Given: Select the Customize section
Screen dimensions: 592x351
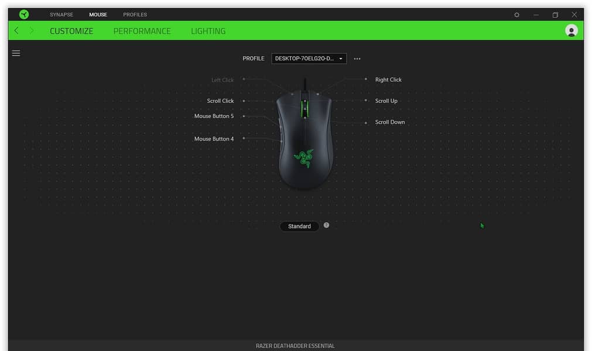Looking at the screenshot, I should click(x=71, y=31).
